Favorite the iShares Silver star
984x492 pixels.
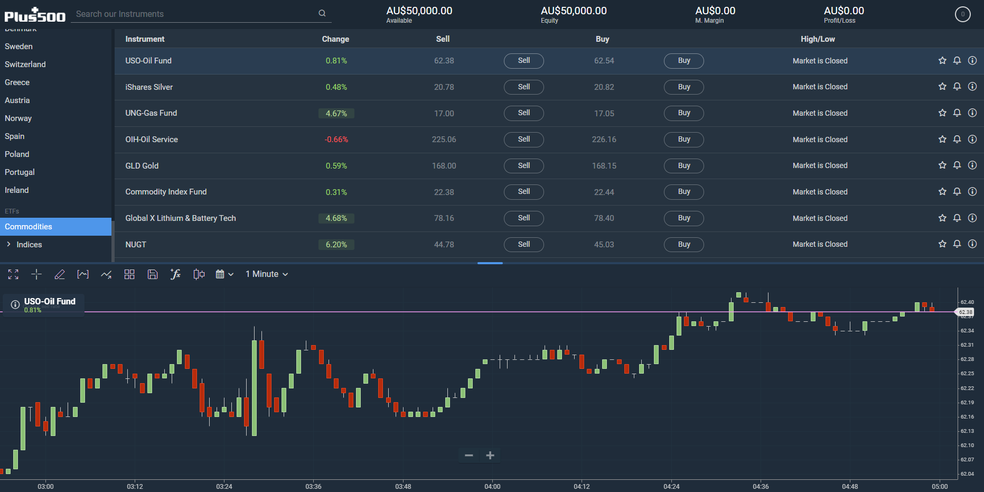click(x=942, y=87)
